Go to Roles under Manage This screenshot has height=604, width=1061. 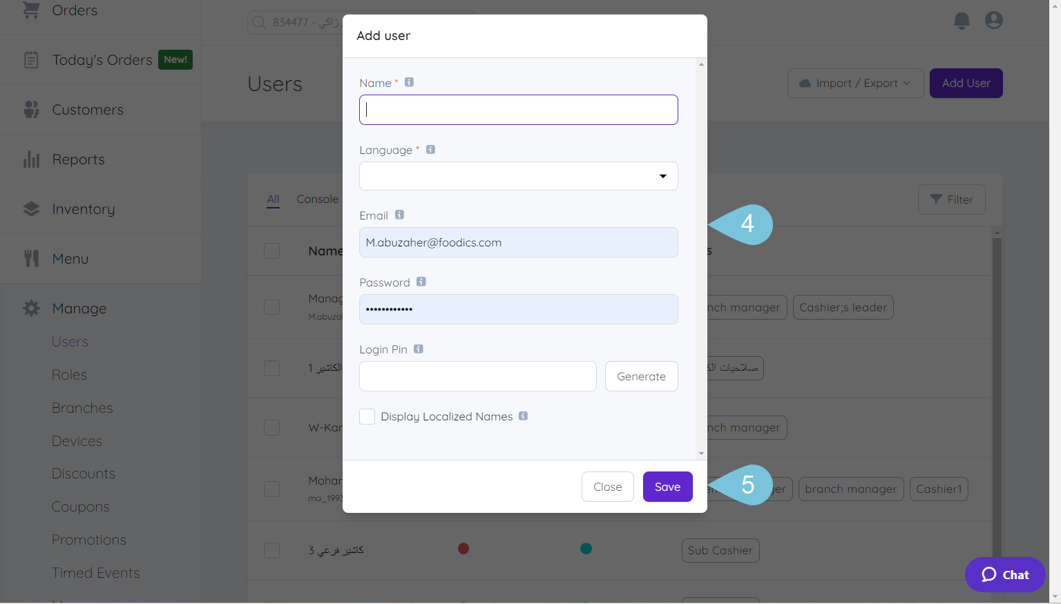(70, 375)
